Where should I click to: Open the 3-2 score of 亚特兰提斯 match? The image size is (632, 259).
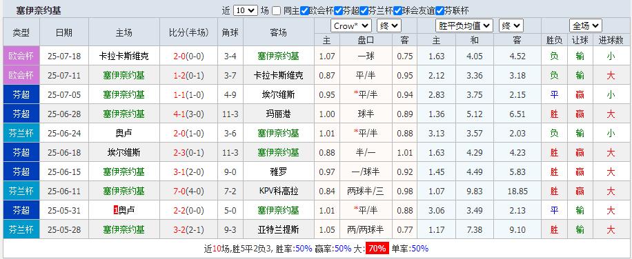pos(179,229)
